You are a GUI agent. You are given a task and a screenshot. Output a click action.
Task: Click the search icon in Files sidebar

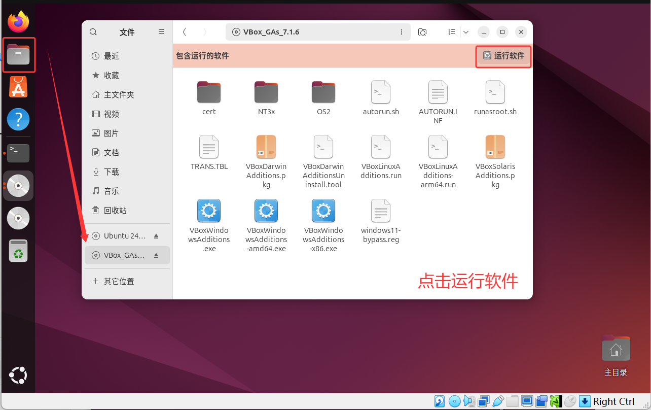click(x=93, y=32)
